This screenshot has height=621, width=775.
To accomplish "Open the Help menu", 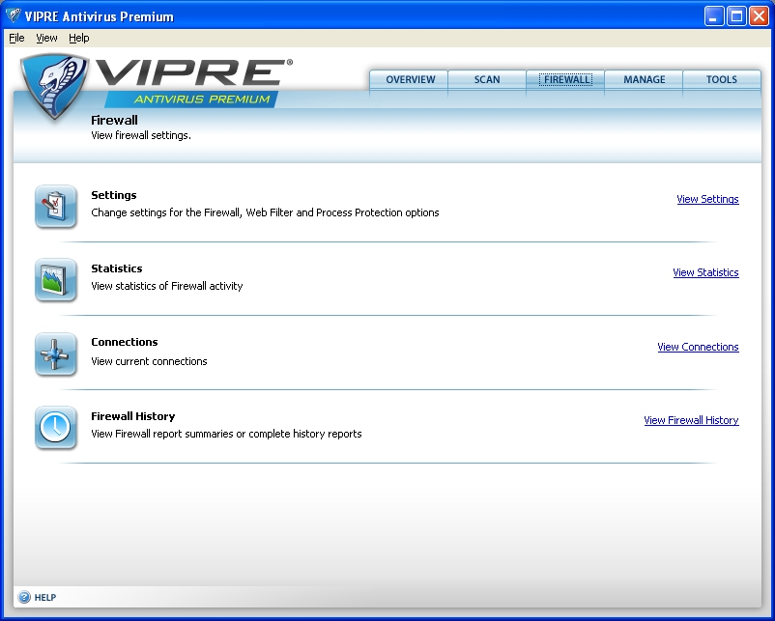I will tap(79, 38).
